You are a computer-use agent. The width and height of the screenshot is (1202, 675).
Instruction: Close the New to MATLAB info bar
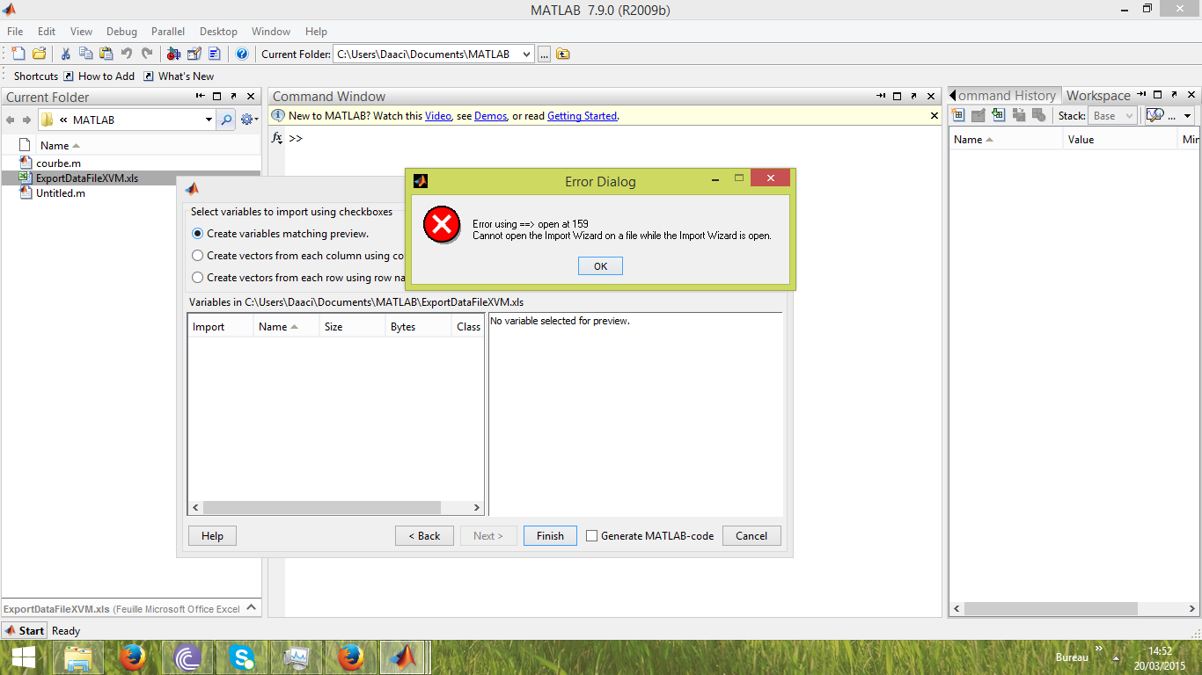pyautogui.click(x=934, y=116)
